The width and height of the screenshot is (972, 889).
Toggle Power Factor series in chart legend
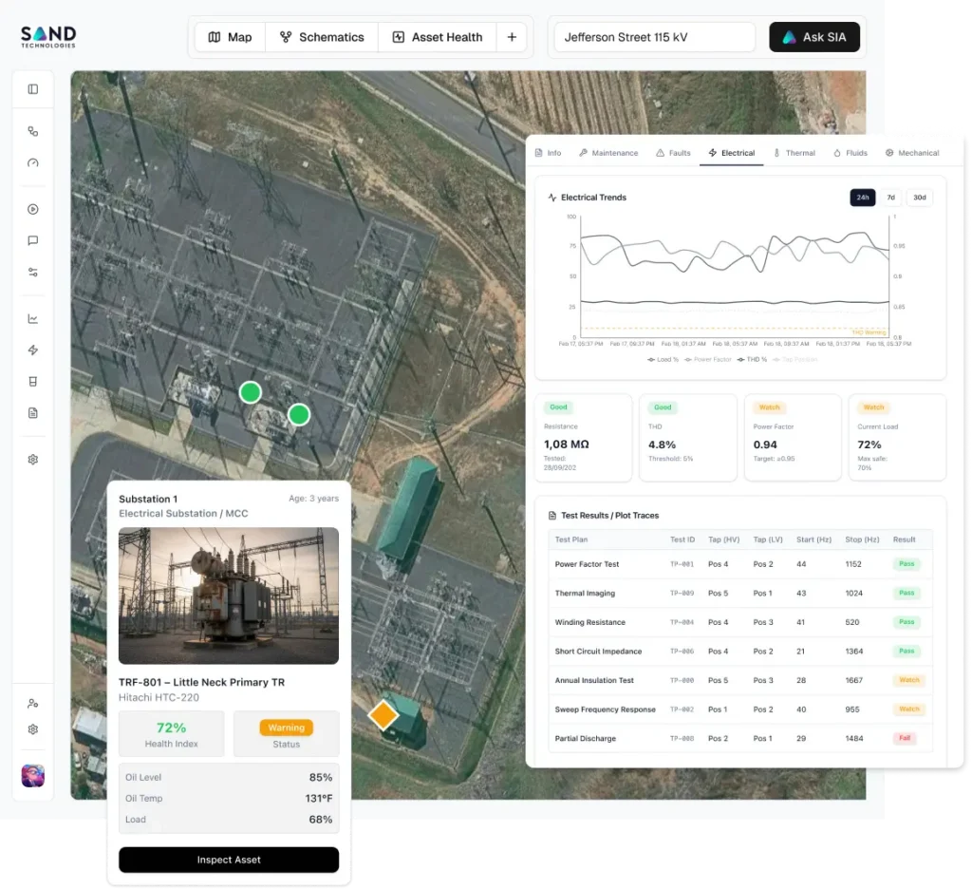point(710,359)
